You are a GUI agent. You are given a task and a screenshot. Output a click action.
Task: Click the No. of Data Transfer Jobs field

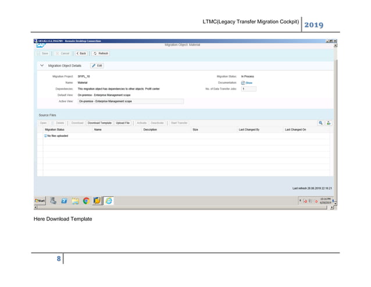pos(248,88)
